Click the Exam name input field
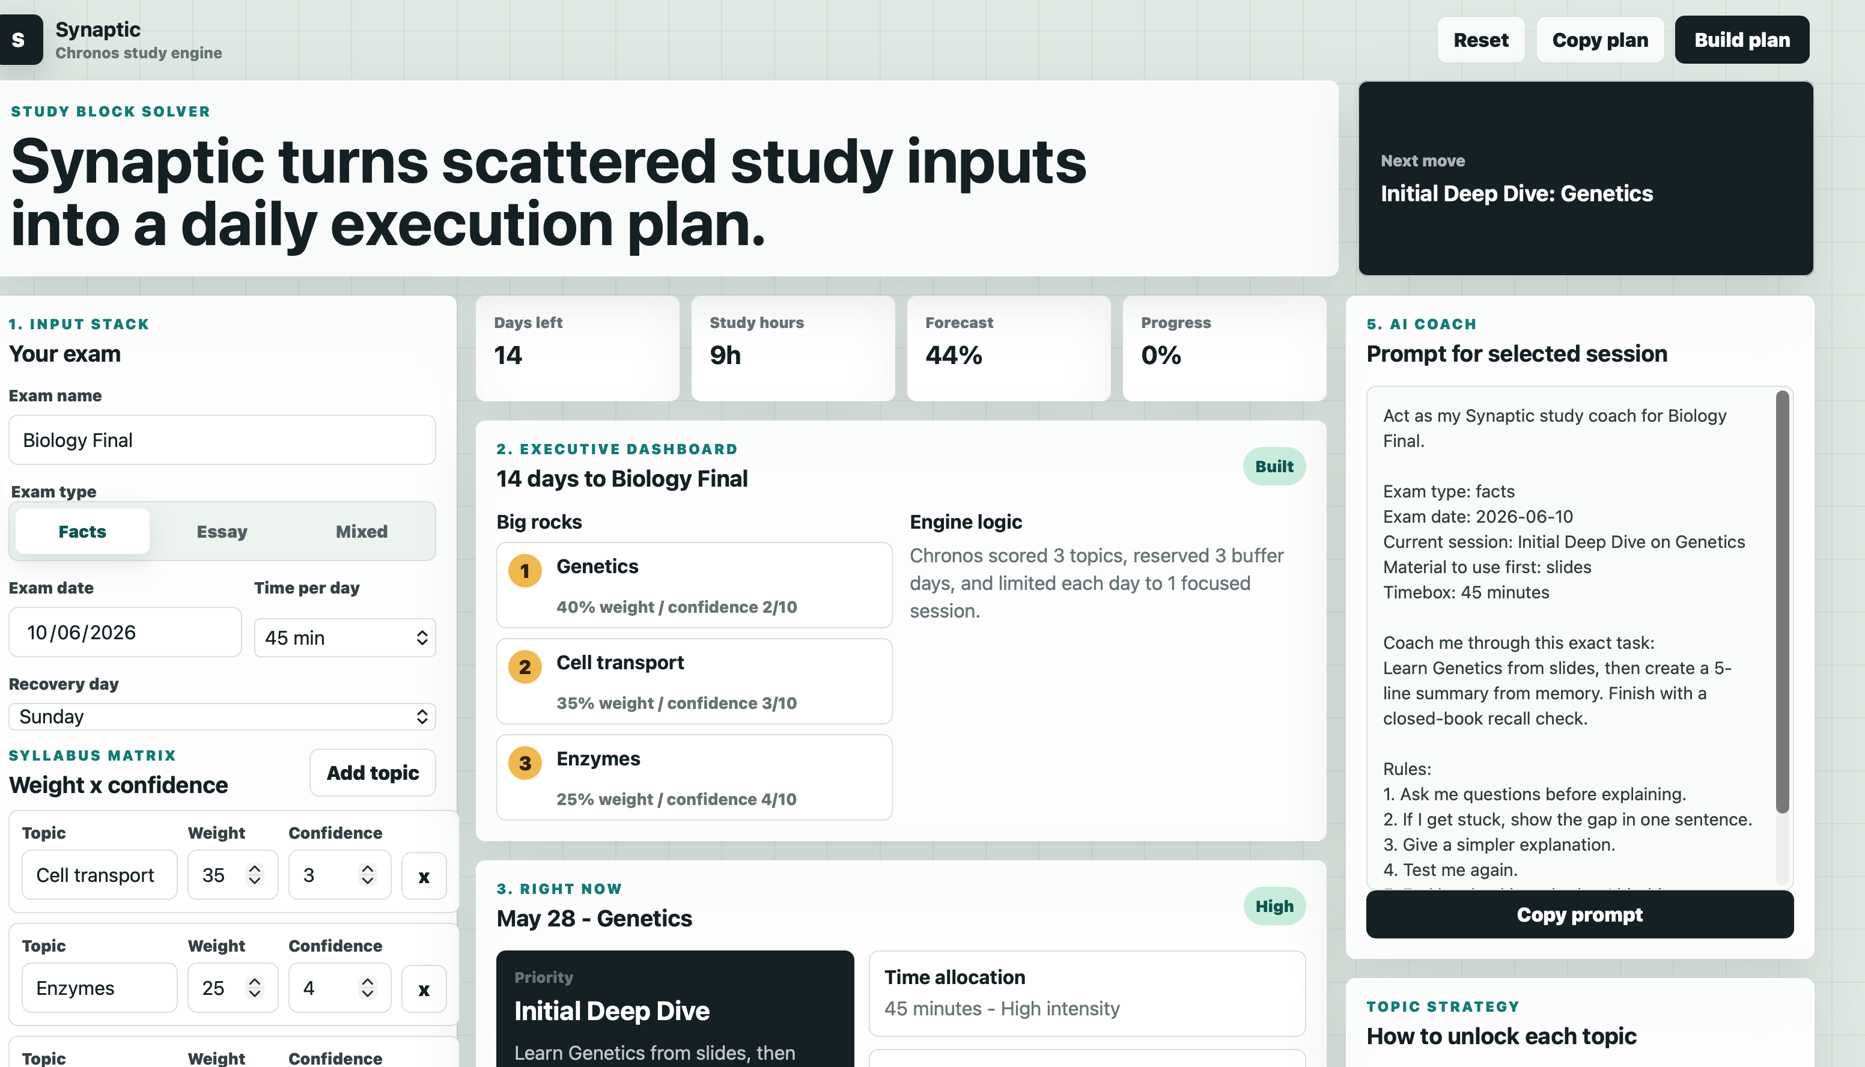1865x1067 pixels. [222, 440]
